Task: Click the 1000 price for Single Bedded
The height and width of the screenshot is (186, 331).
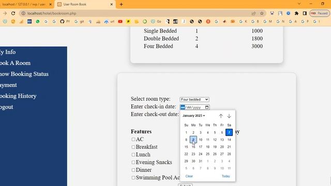Action: (x=257, y=31)
